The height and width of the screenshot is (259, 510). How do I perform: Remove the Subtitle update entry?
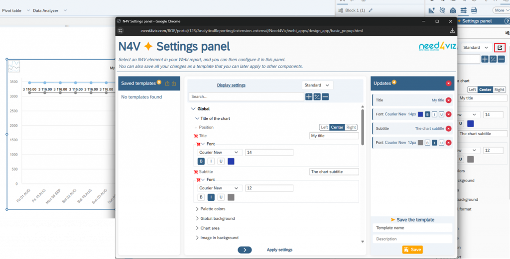[449, 129]
